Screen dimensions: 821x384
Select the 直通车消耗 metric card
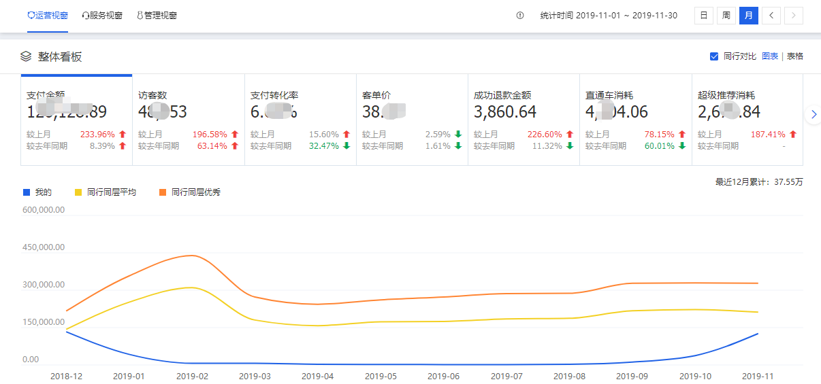tap(635, 120)
